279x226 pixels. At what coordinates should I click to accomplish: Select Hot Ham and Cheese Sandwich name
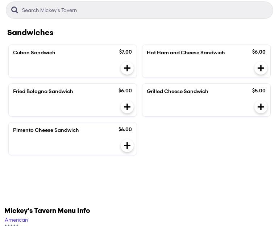coord(186,53)
